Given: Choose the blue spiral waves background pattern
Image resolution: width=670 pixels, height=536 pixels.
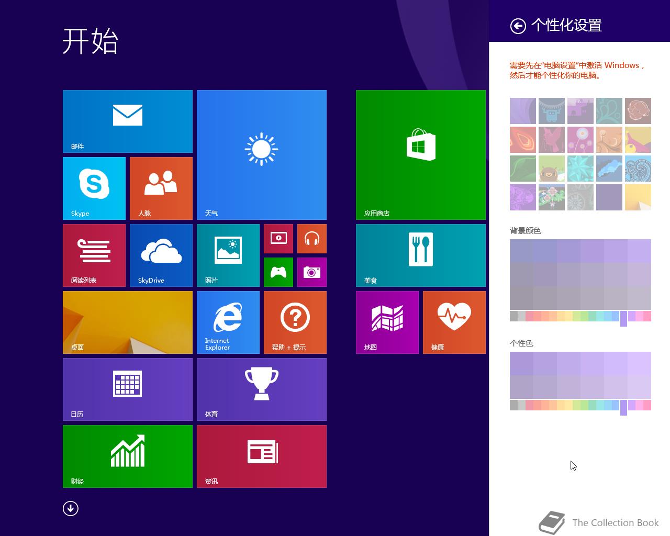Looking at the screenshot, I should [638, 169].
